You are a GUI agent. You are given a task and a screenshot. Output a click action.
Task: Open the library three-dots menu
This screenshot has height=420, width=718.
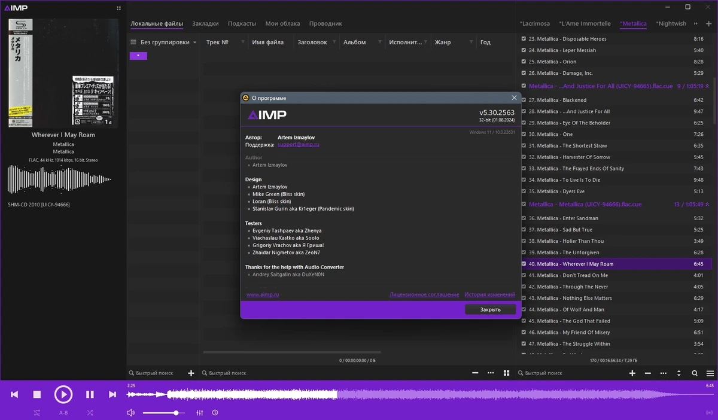491,373
